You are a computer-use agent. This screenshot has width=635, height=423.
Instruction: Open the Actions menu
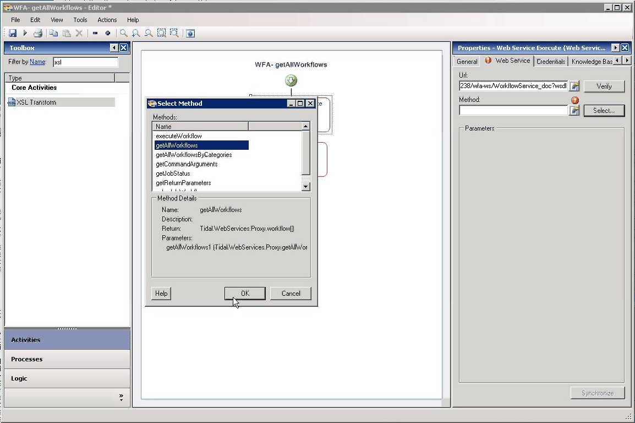pyautogui.click(x=107, y=20)
